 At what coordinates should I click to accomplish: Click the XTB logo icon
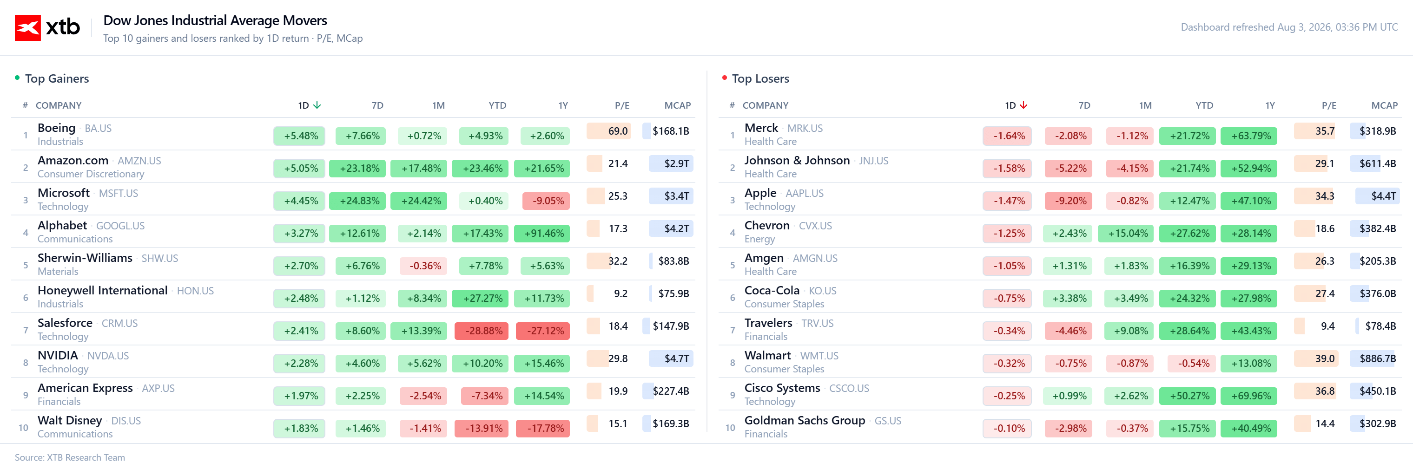point(27,27)
